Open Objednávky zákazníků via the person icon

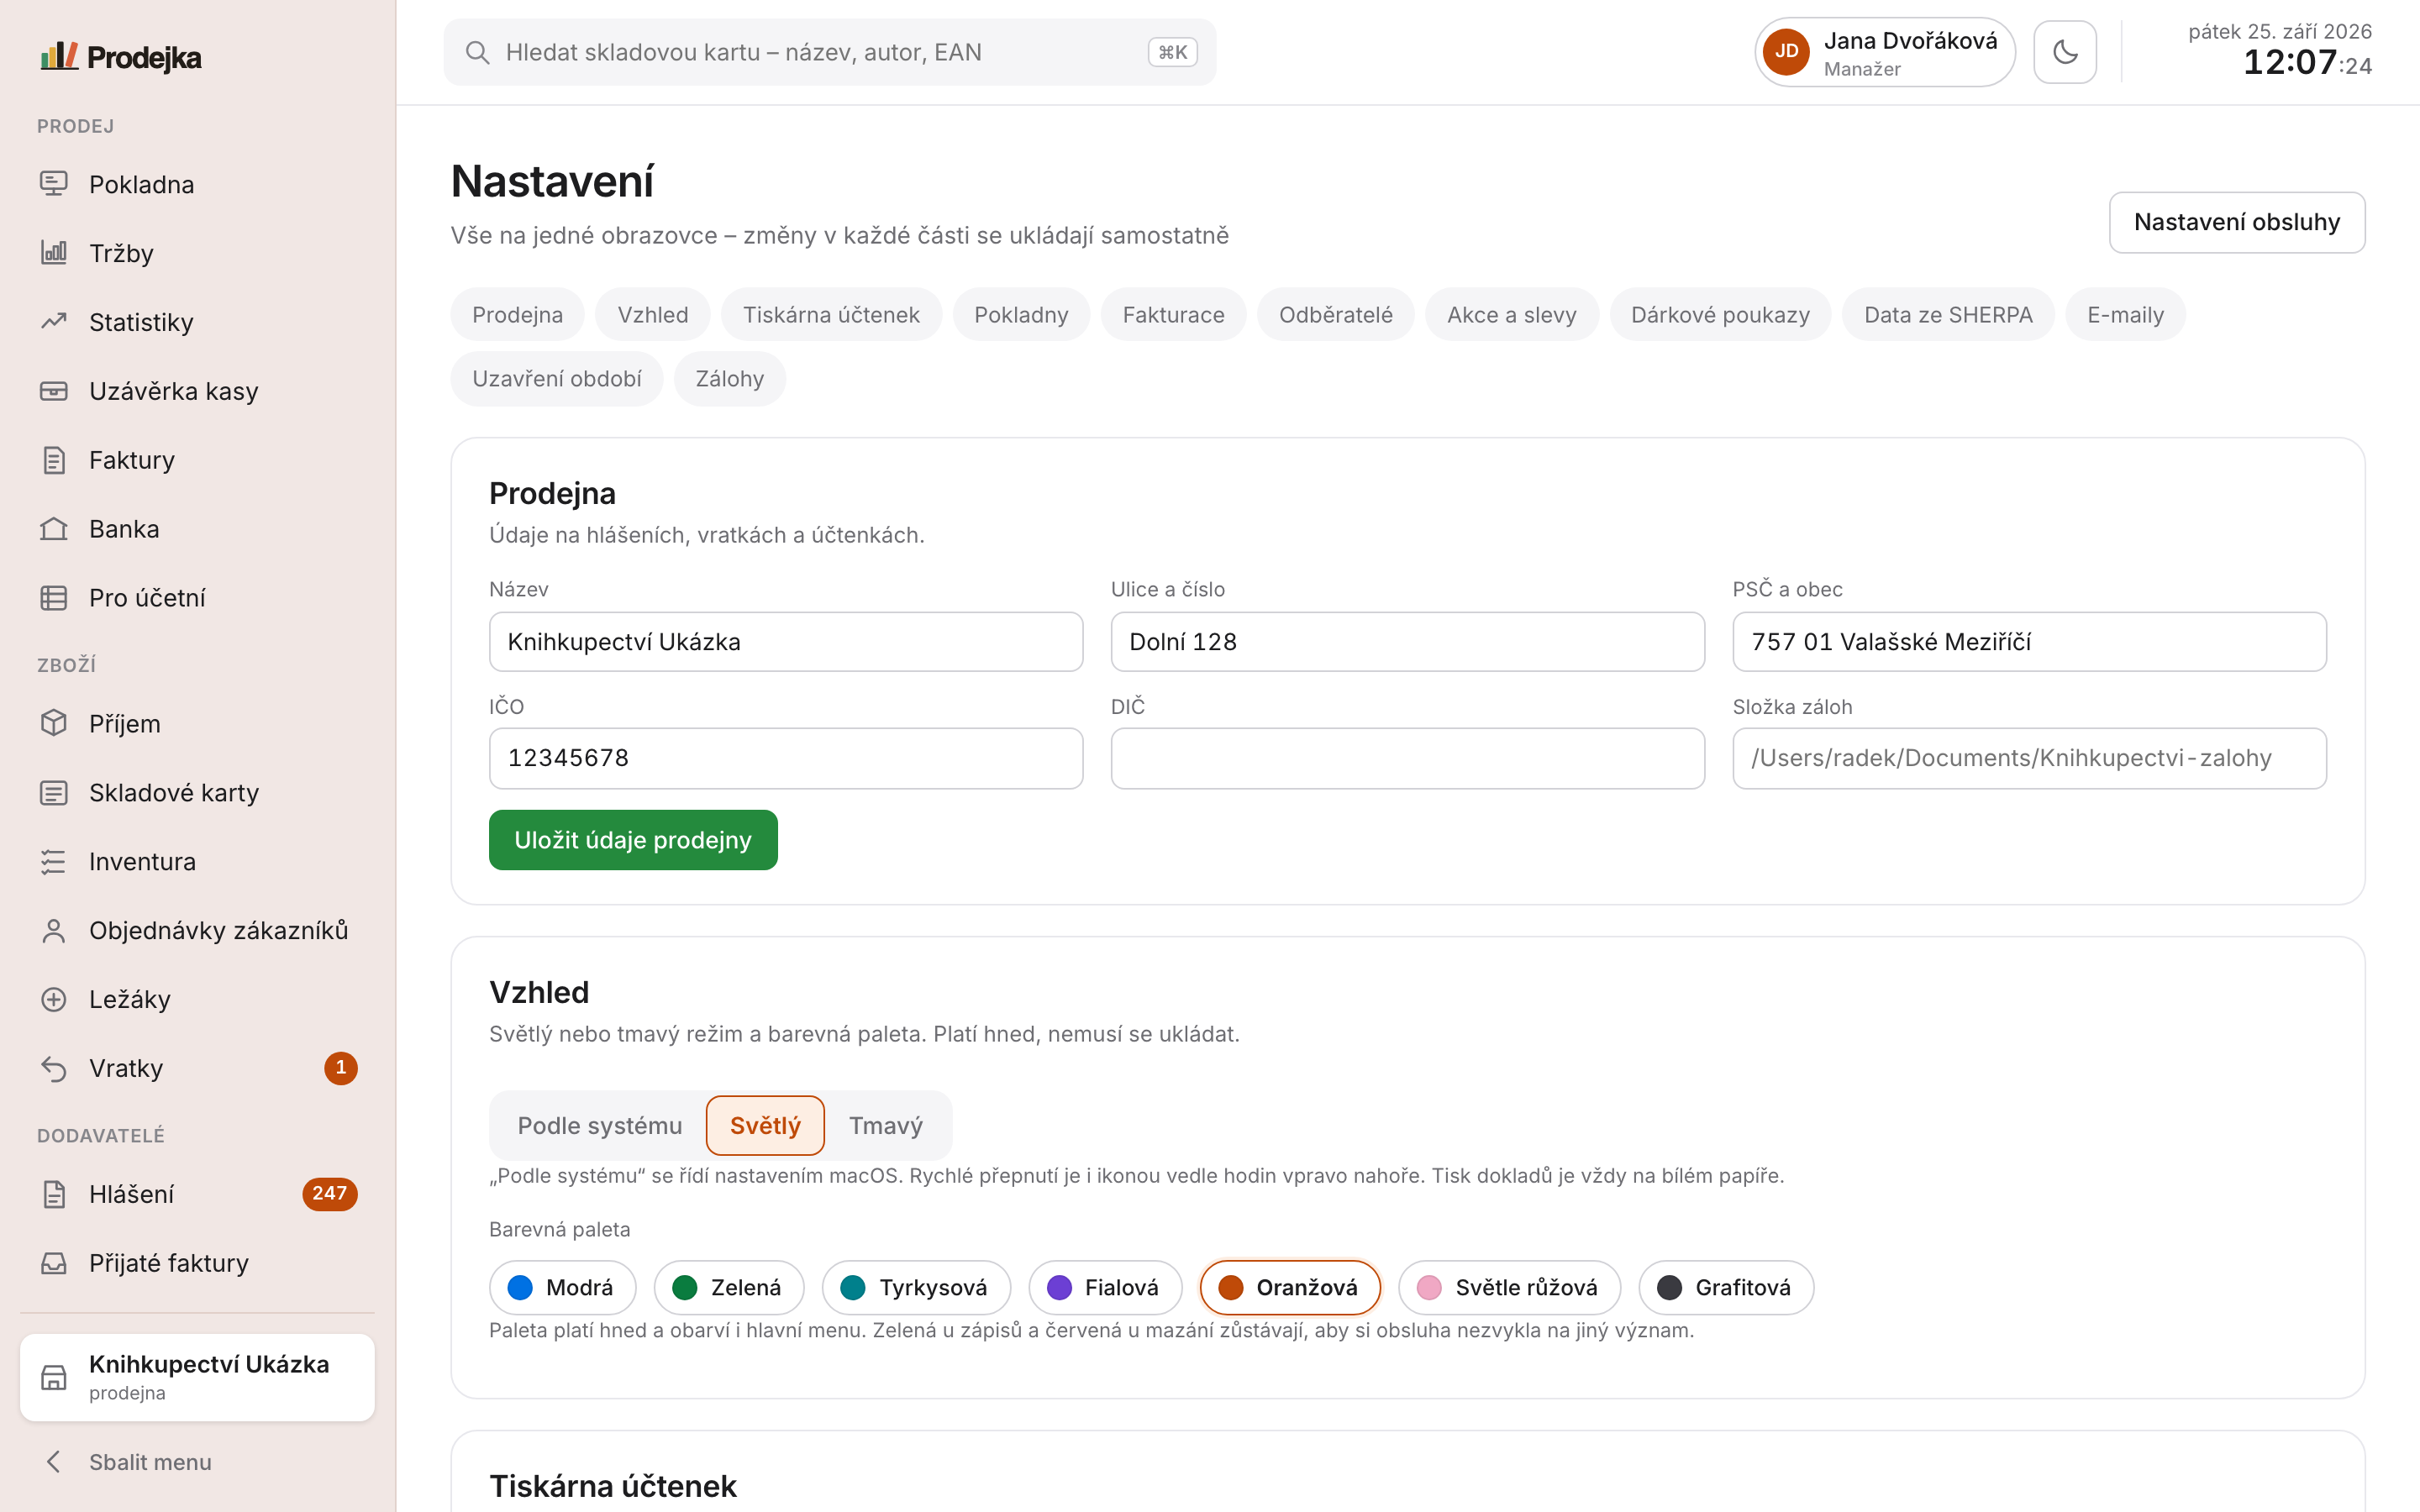click(x=53, y=930)
